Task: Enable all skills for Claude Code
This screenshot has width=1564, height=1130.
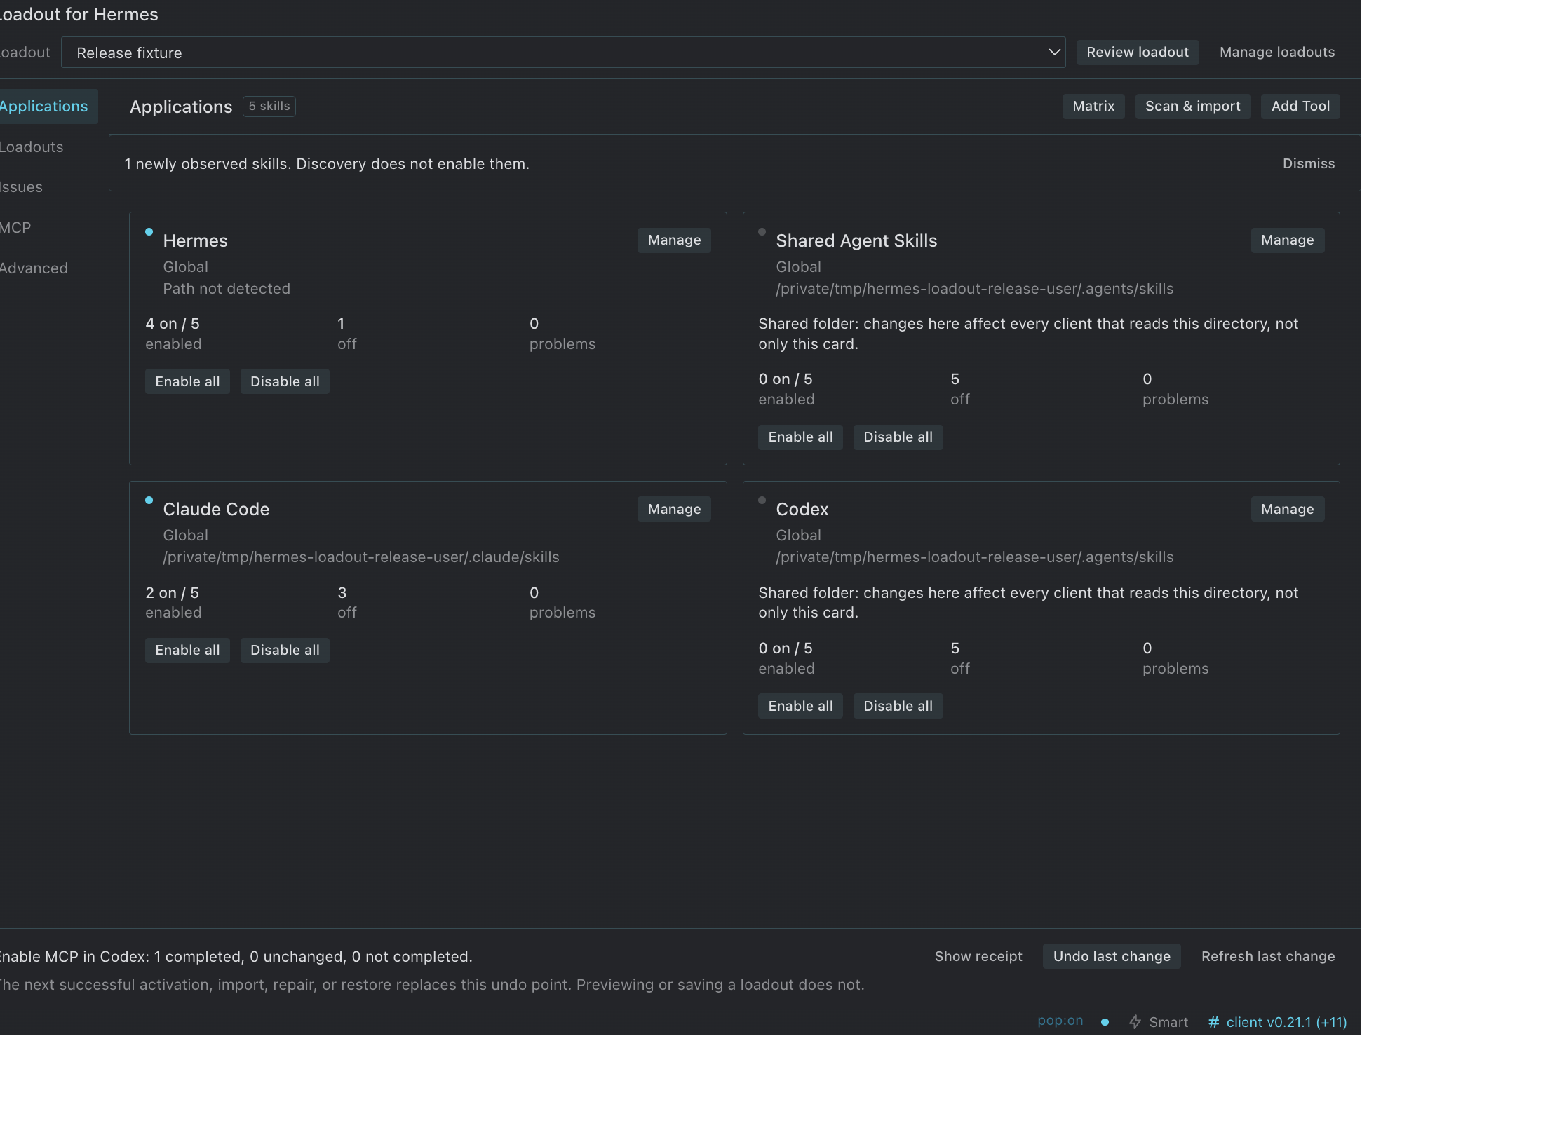Action: click(x=187, y=651)
